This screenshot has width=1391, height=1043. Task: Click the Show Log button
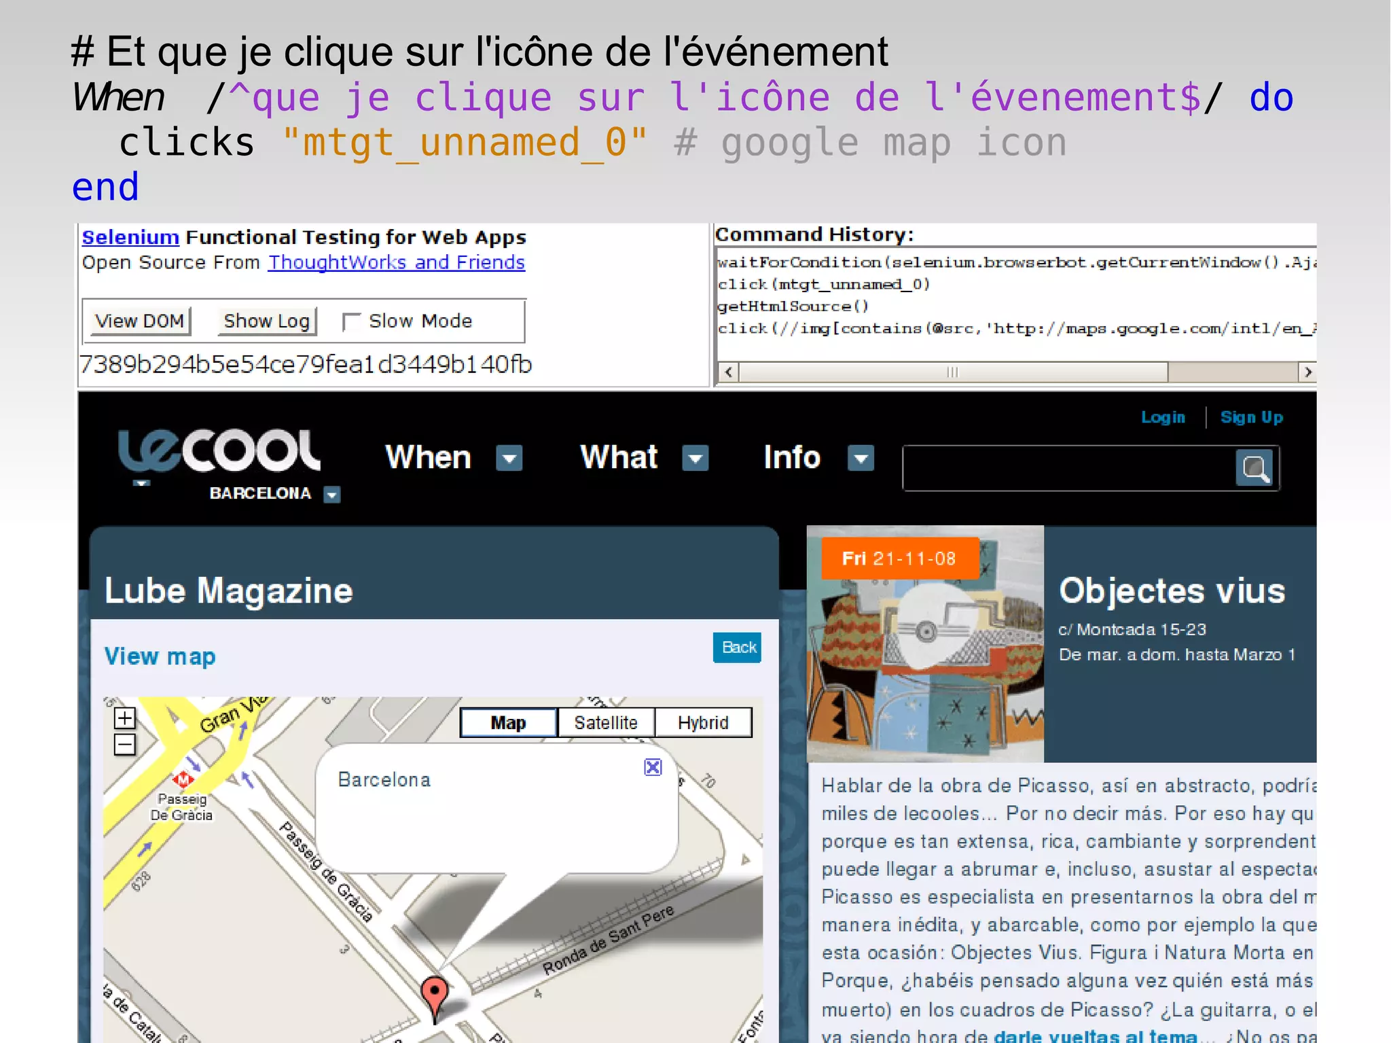click(x=267, y=321)
